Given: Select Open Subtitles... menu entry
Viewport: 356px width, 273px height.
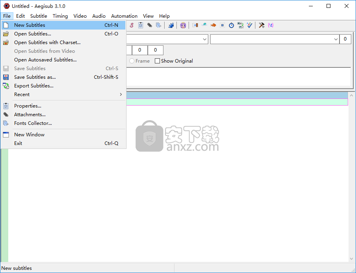Looking at the screenshot, I should (63, 34).
